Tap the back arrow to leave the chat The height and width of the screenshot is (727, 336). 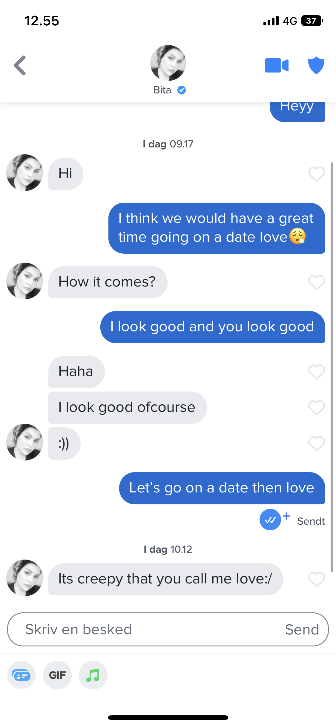[x=20, y=65]
